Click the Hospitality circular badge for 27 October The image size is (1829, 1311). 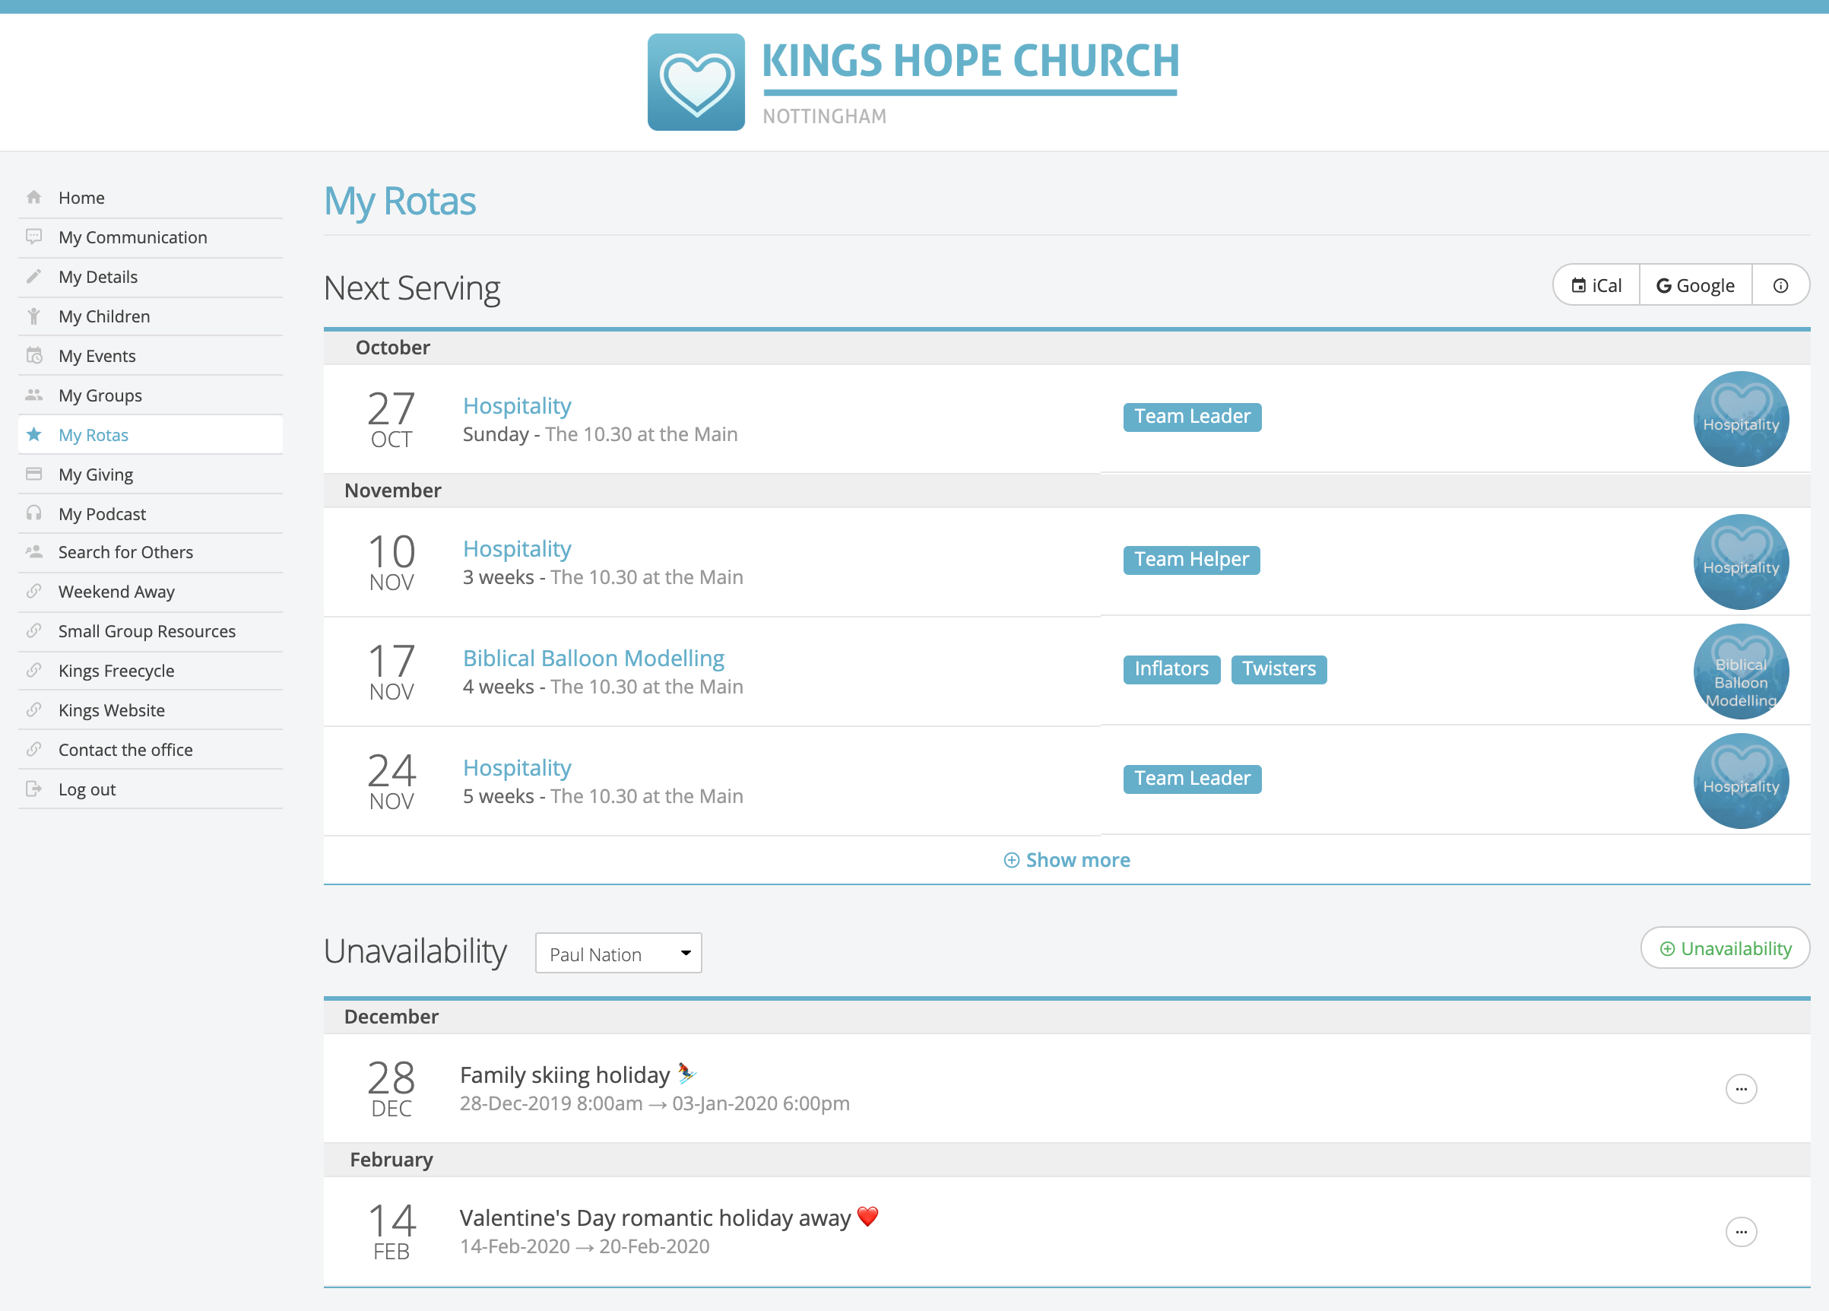pyautogui.click(x=1740, y=419)
